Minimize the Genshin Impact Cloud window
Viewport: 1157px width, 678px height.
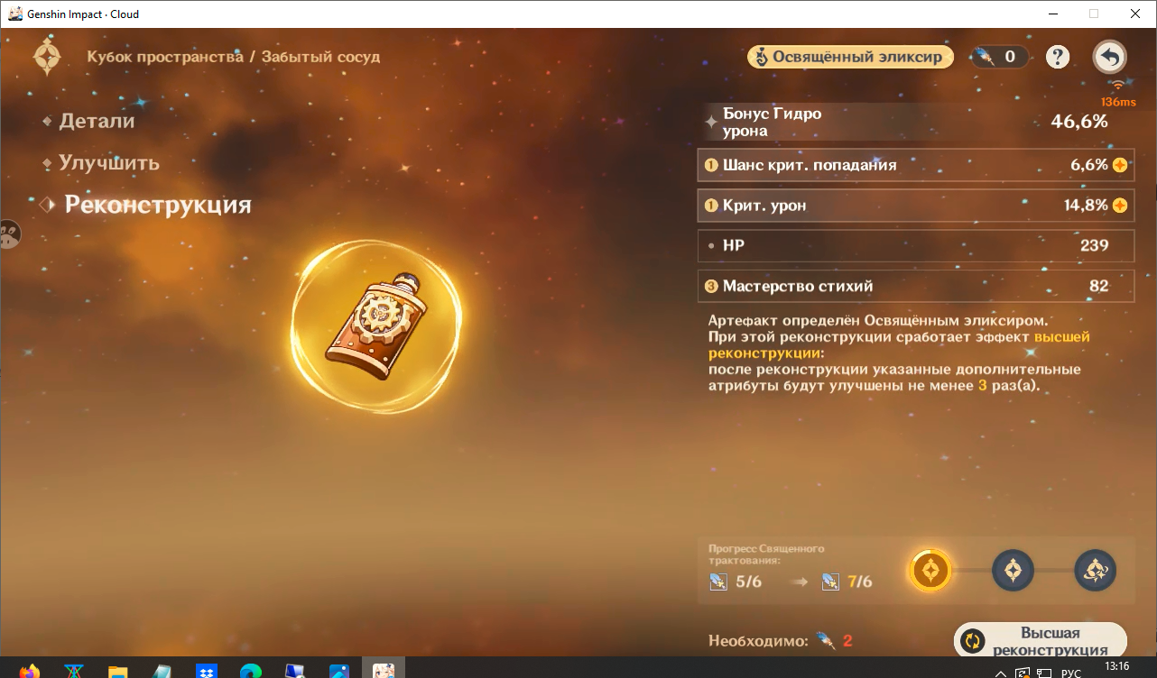point(1052,14)
